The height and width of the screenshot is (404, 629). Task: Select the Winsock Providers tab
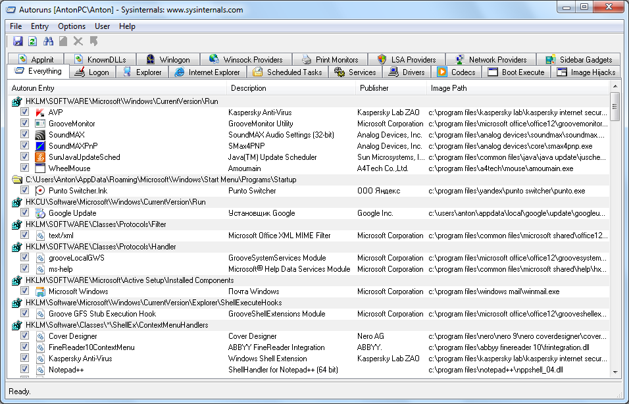pos(246,59)
